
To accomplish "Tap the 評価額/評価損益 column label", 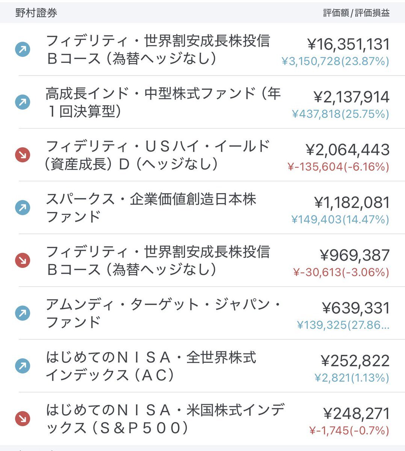I will [356, 13].
